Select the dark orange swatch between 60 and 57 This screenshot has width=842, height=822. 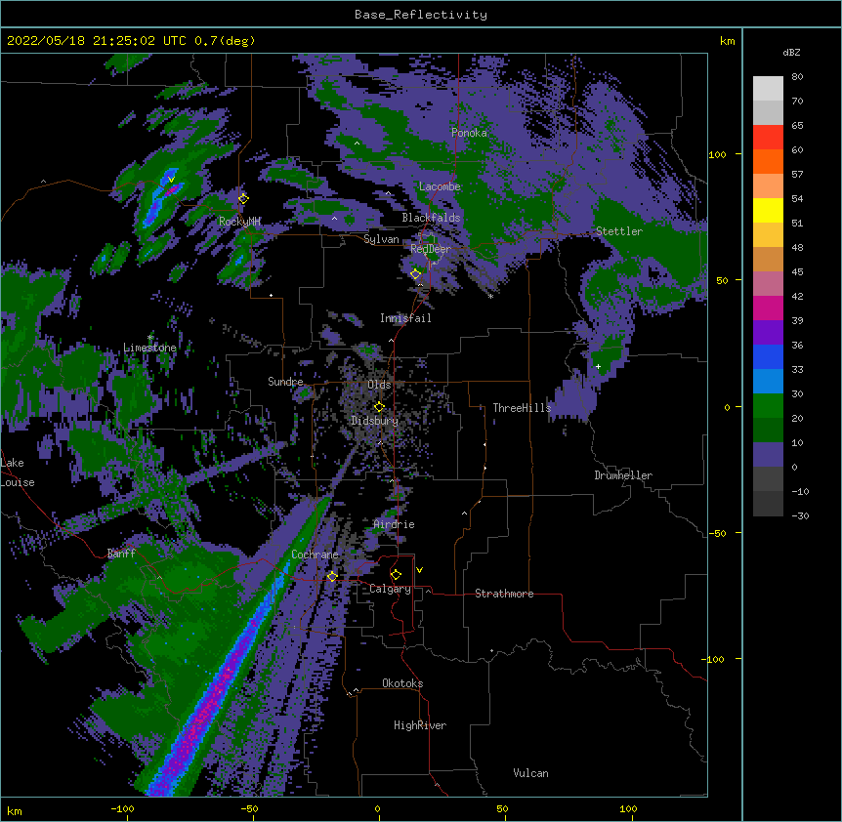(x=768, y=161)
